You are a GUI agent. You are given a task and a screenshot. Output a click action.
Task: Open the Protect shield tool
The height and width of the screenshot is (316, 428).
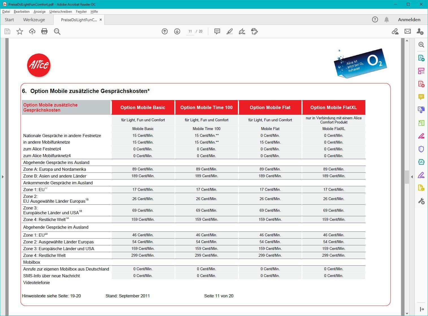point(421,149)
